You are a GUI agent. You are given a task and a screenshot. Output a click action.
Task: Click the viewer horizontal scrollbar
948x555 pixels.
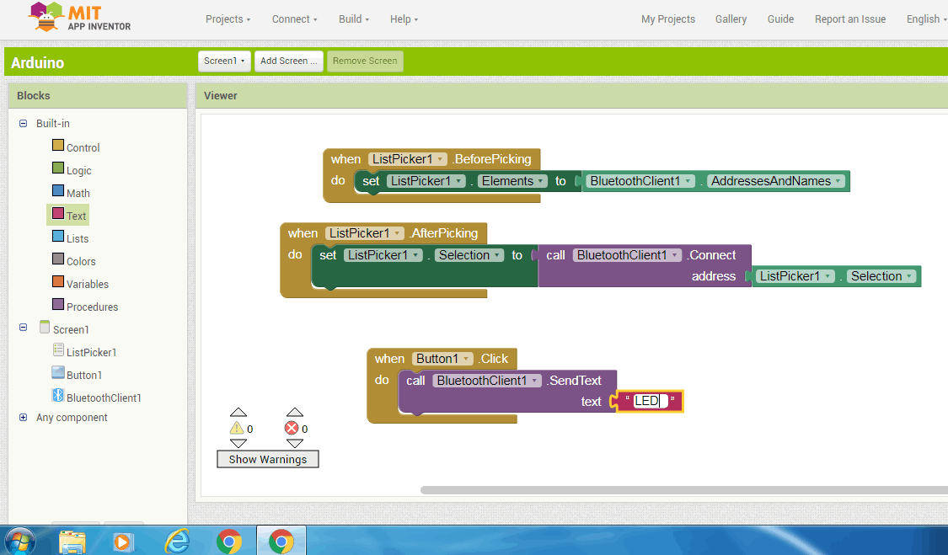point(683,489)
